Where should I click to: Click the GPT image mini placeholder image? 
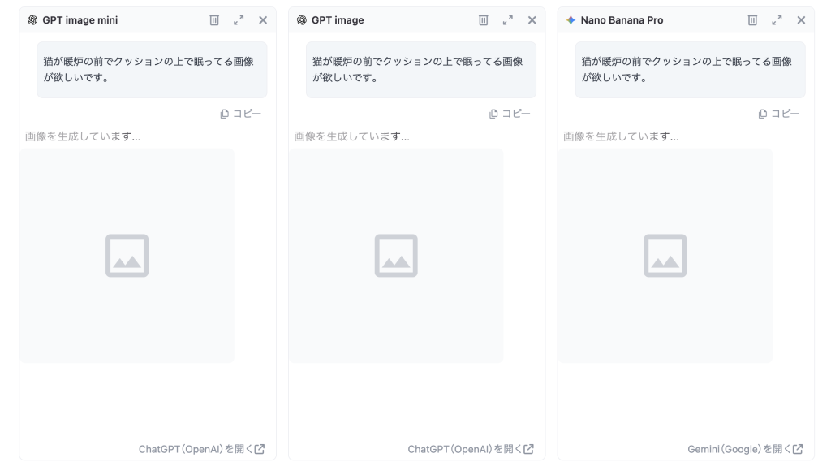[127, 256]
